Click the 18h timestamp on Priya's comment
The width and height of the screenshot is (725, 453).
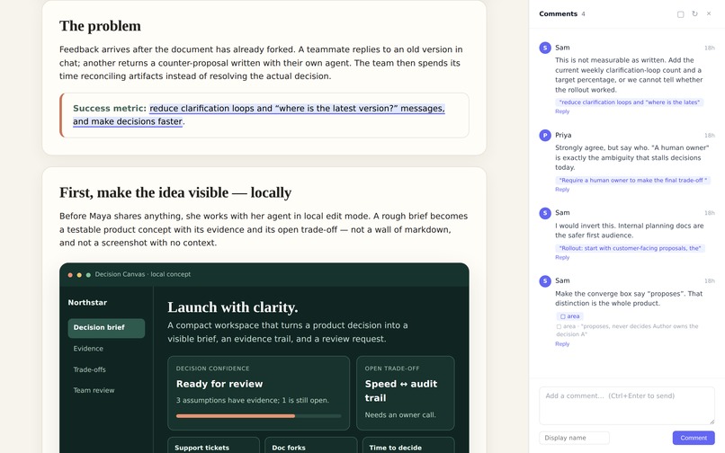pyautogui.click(x=710, y=136)
